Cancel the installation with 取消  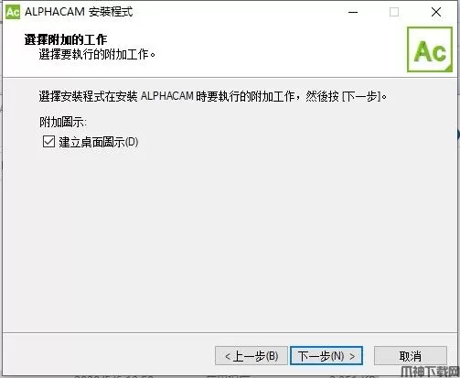click(x=411, y=355)
